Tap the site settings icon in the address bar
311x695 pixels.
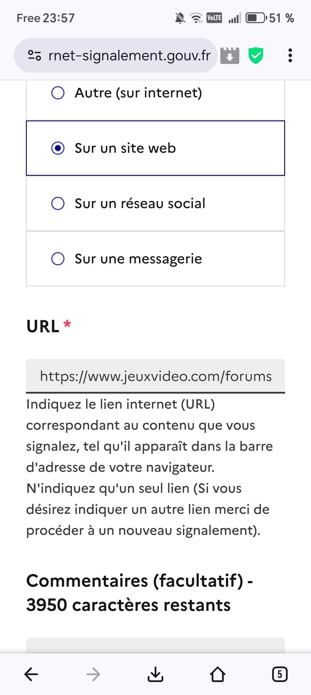[x=35, y=55]
